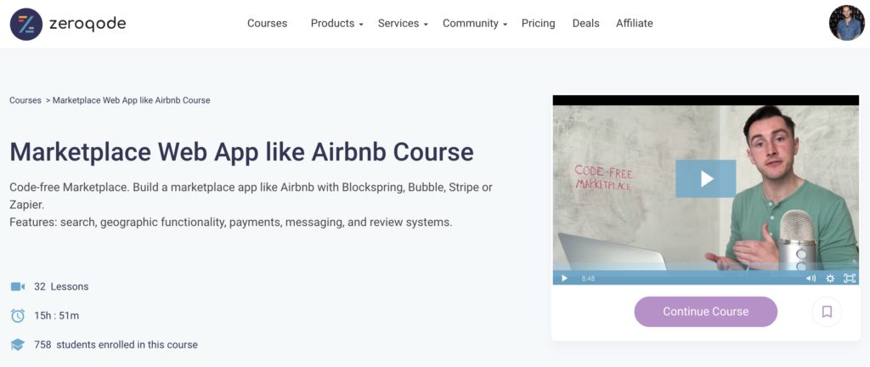Open the user profile avatar

(847, 23)
